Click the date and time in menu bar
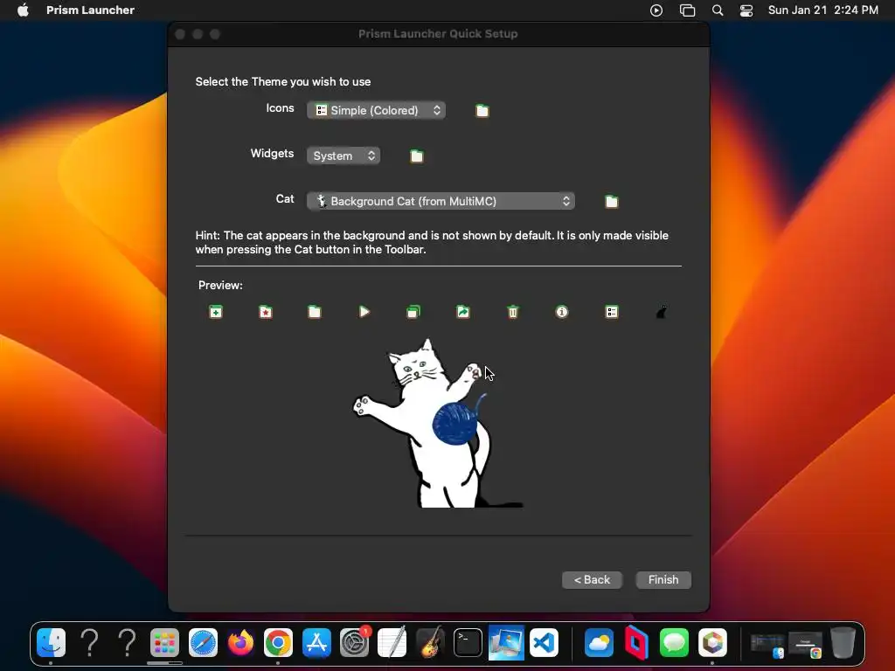This screenshot has width=895, height=671. [x=823, y=10]
